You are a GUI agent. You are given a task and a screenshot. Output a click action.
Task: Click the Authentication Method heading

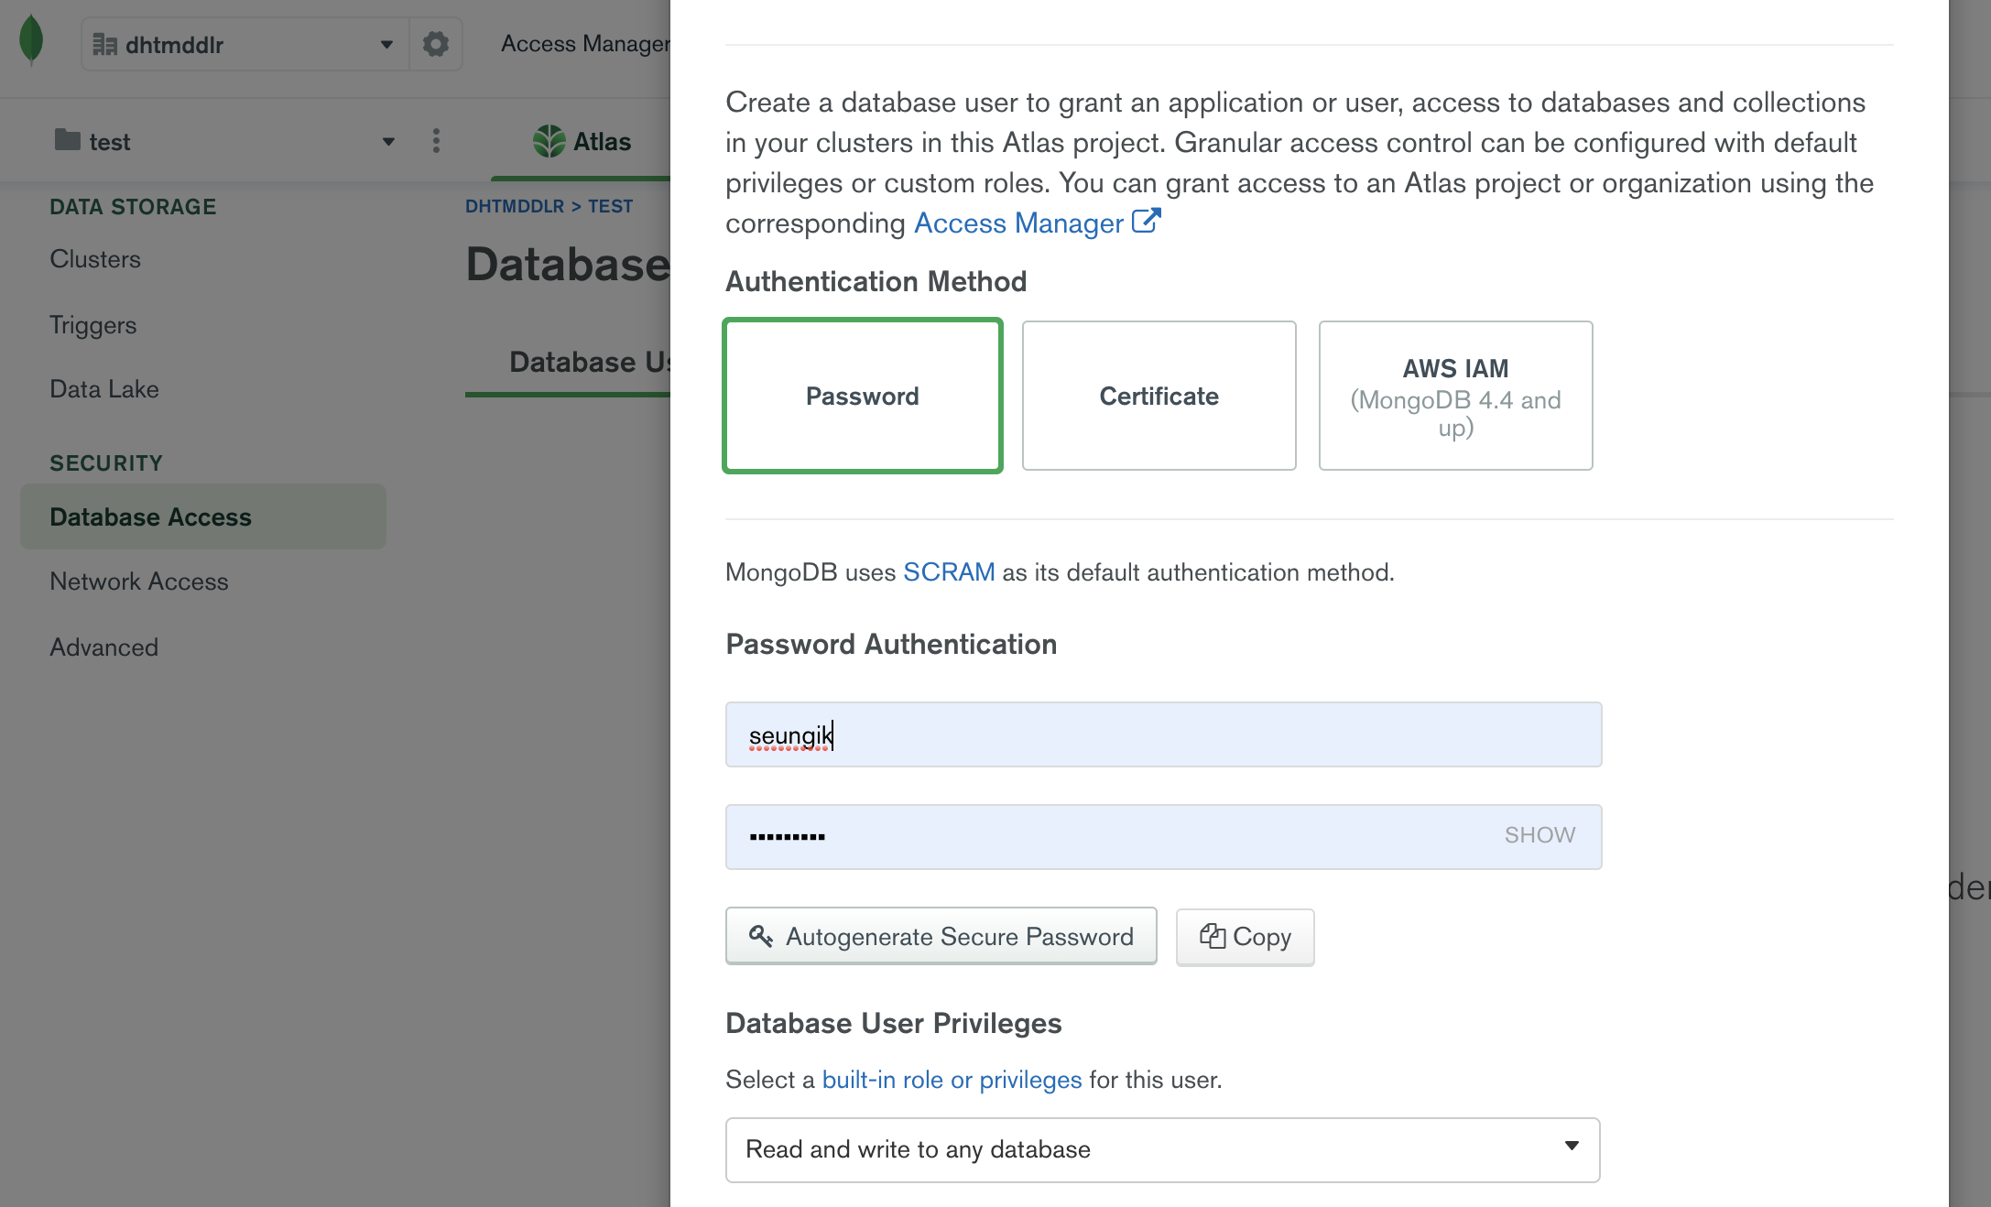(876, 281)
